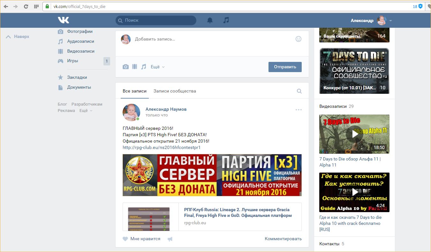This screenshot has height=252, width=431.
Task: Click the VK logo in header
Action: coord(63,20)
